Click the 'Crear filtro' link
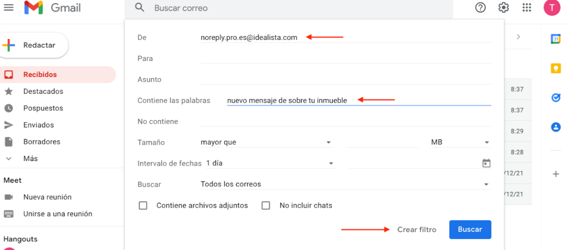The height and width of the screenshot is (250, 570). tap(416, 229)
